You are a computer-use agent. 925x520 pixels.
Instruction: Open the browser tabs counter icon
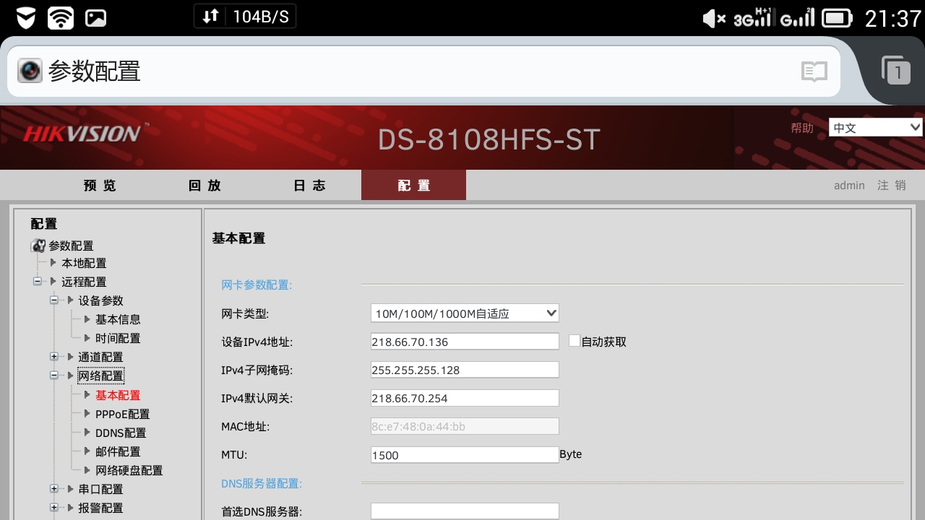click(896, 70)
